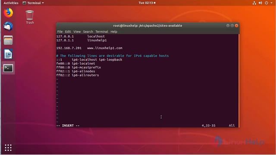The image size is (276, 155).
Task: Open LibreOffice Writer from the dock
Action: 8,54
